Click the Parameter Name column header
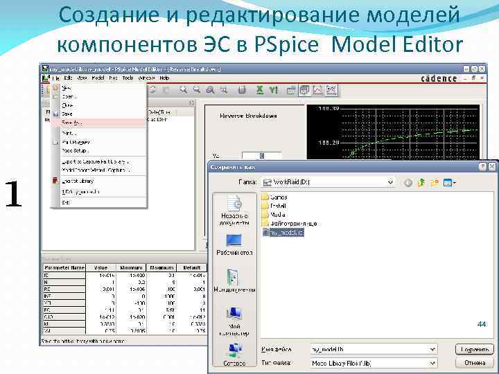 pos(64,268)
